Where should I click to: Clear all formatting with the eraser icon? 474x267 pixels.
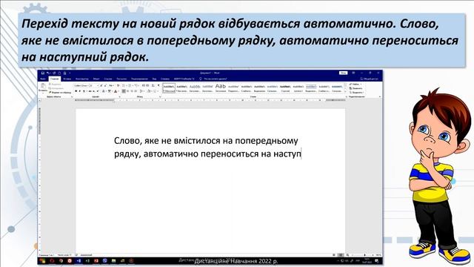click(x=118, y=86)
